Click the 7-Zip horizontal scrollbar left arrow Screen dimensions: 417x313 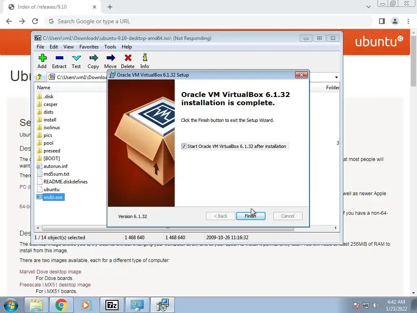pyautogui.click(x=38, y=228)
